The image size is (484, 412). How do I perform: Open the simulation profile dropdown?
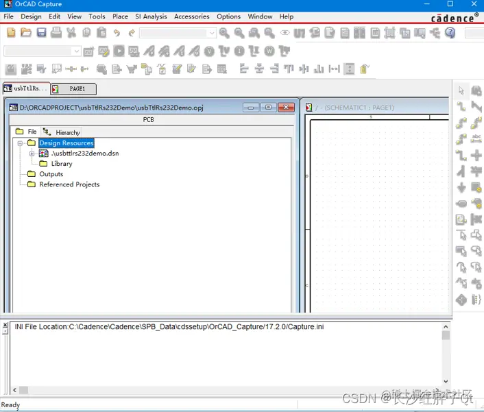point(77,51)
